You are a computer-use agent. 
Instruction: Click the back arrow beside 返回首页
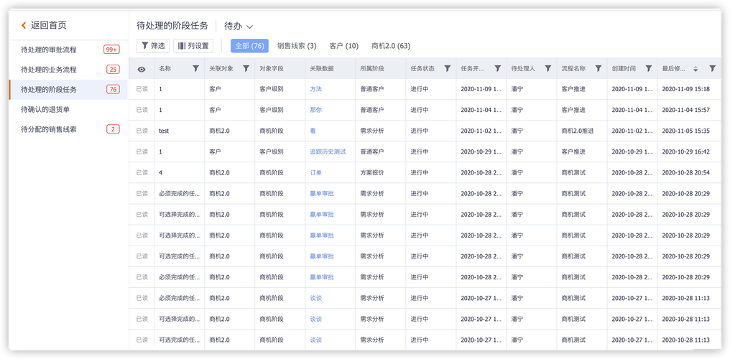[x=24, y=26]
